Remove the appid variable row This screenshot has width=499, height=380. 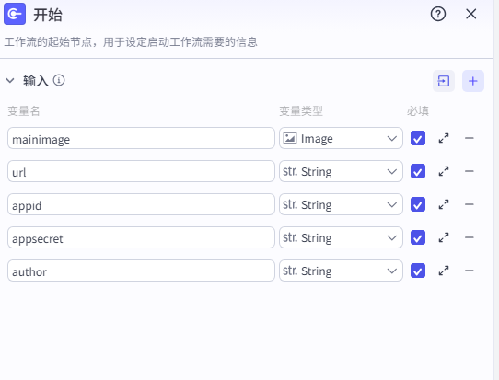(470, 204)
